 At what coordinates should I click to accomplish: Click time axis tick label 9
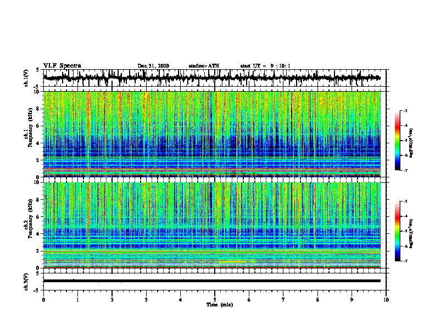[352, 300]
